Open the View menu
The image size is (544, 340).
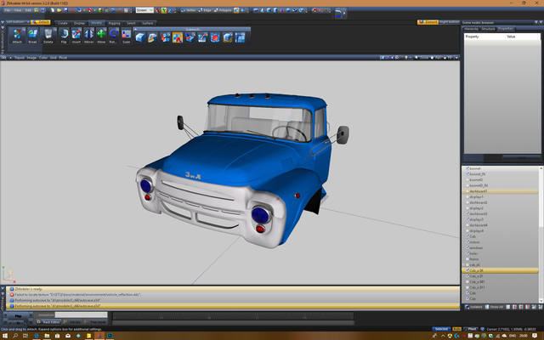(x=18, y=10)
